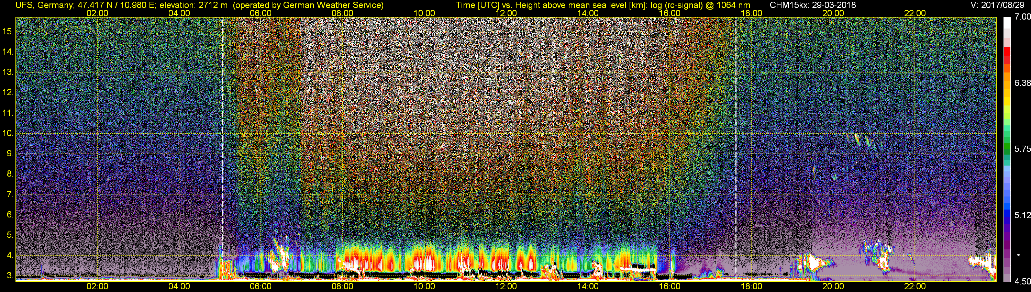
Task: Click the colorbar value 5.12
Action: click(x=1022, y=216)
